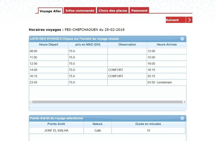Click the Points Arrêt column header
The width and height of the screenshot is (216, 141).
click(56, 124)
